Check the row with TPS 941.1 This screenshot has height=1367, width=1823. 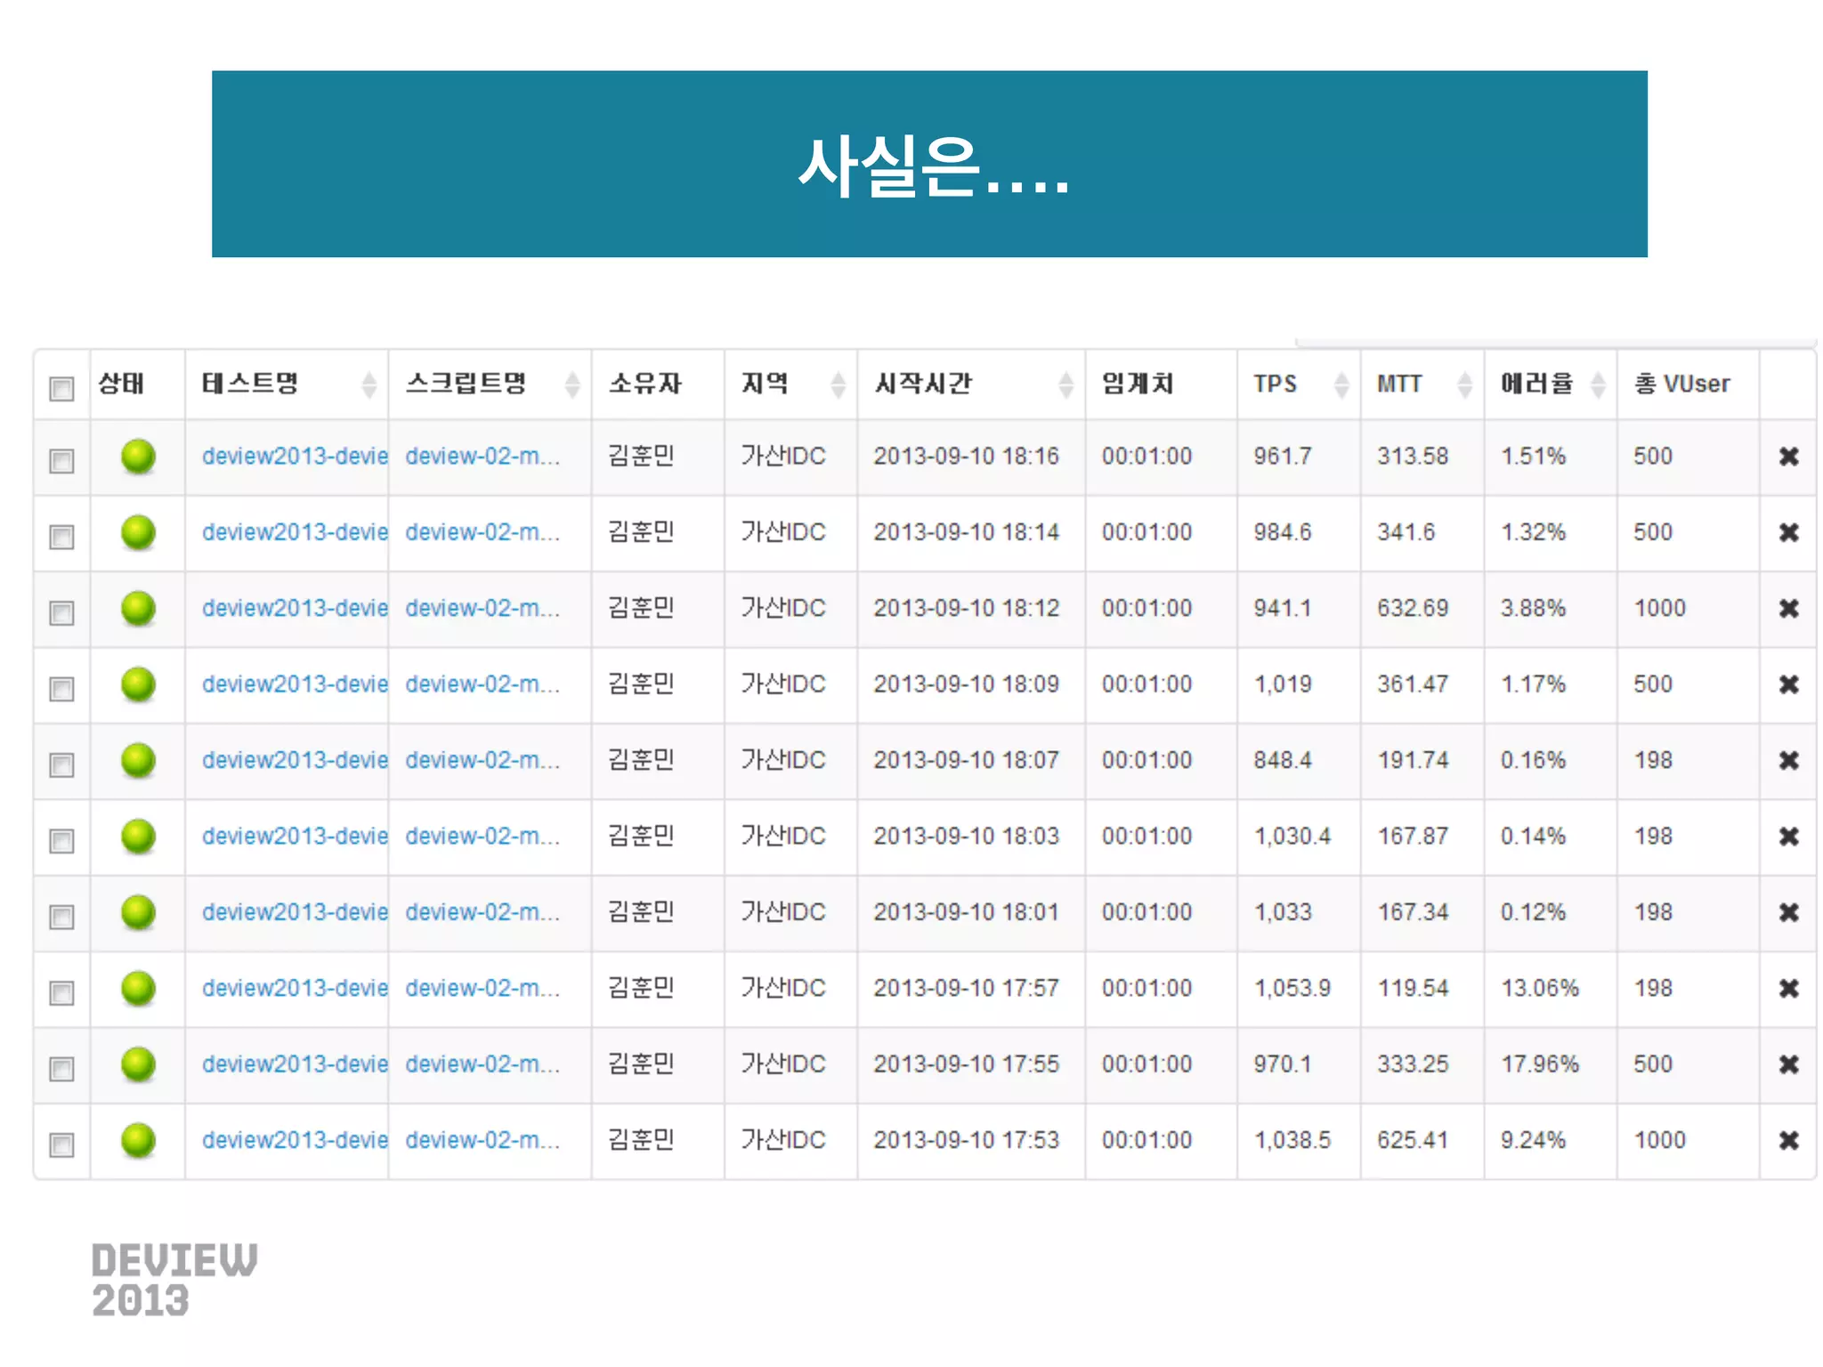(x=61, y=613)
